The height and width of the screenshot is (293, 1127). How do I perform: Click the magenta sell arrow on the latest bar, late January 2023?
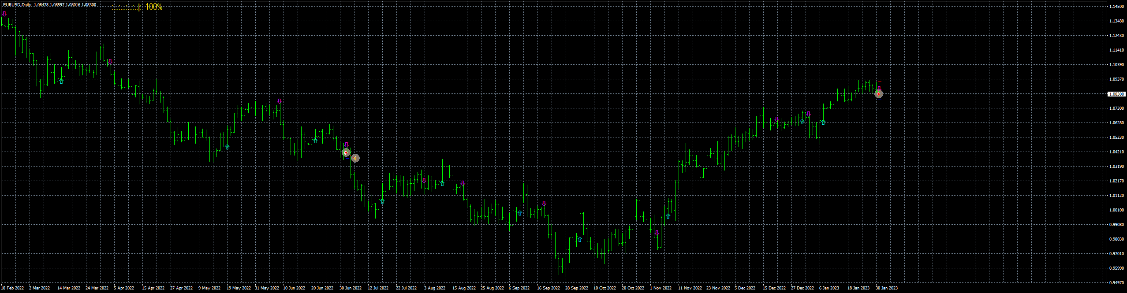pyautogui.click(x=879, y=89)
